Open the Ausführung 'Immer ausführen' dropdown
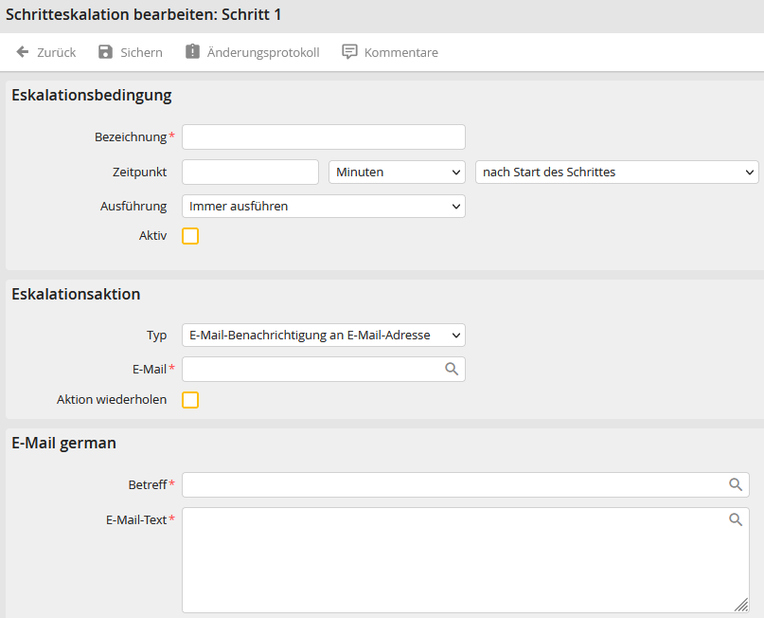Image resolution: width=764 pixels, height=618 pixels. click(323, 207)
